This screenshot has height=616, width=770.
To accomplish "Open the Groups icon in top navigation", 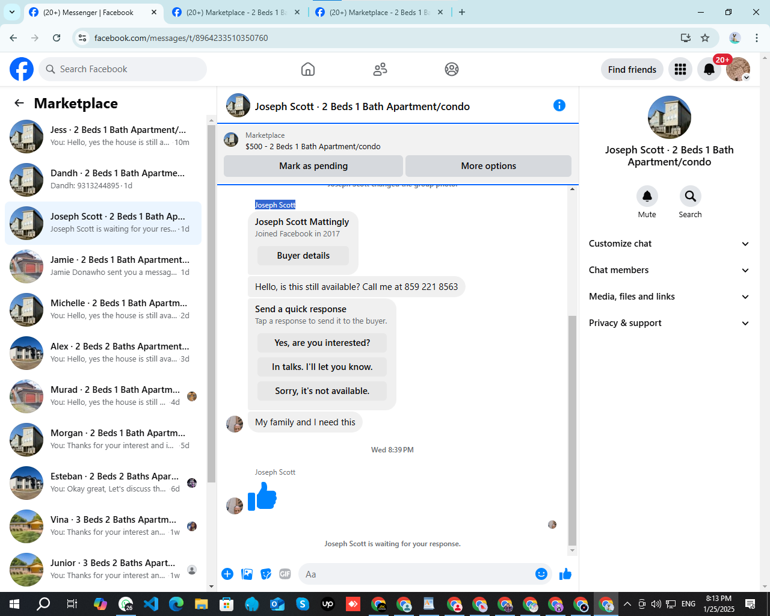I will coord(452,69).
